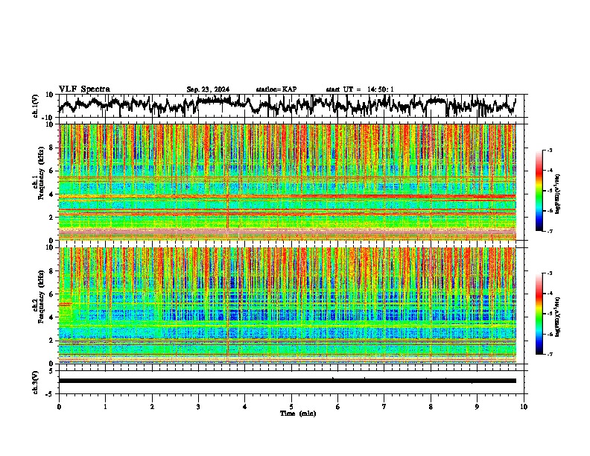Click the "10" tick on the time axis
The width and height of the screenshot is (590, 456).
click(524, 407)
